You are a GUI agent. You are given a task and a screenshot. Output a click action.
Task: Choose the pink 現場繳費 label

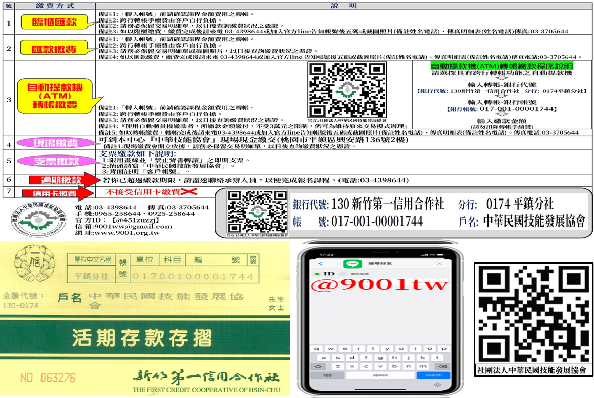tap(56, 143)
